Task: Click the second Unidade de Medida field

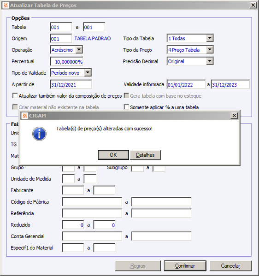Action: pyautogui.click(x=90, y=179)
